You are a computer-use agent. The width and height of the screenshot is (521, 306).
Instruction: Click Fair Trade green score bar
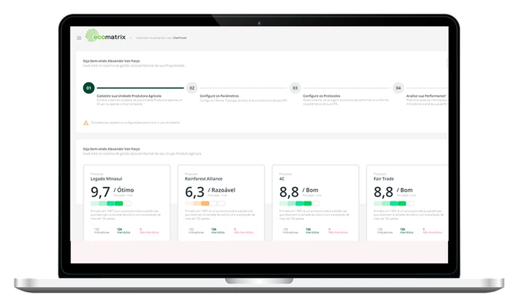(x=394, y=203)
